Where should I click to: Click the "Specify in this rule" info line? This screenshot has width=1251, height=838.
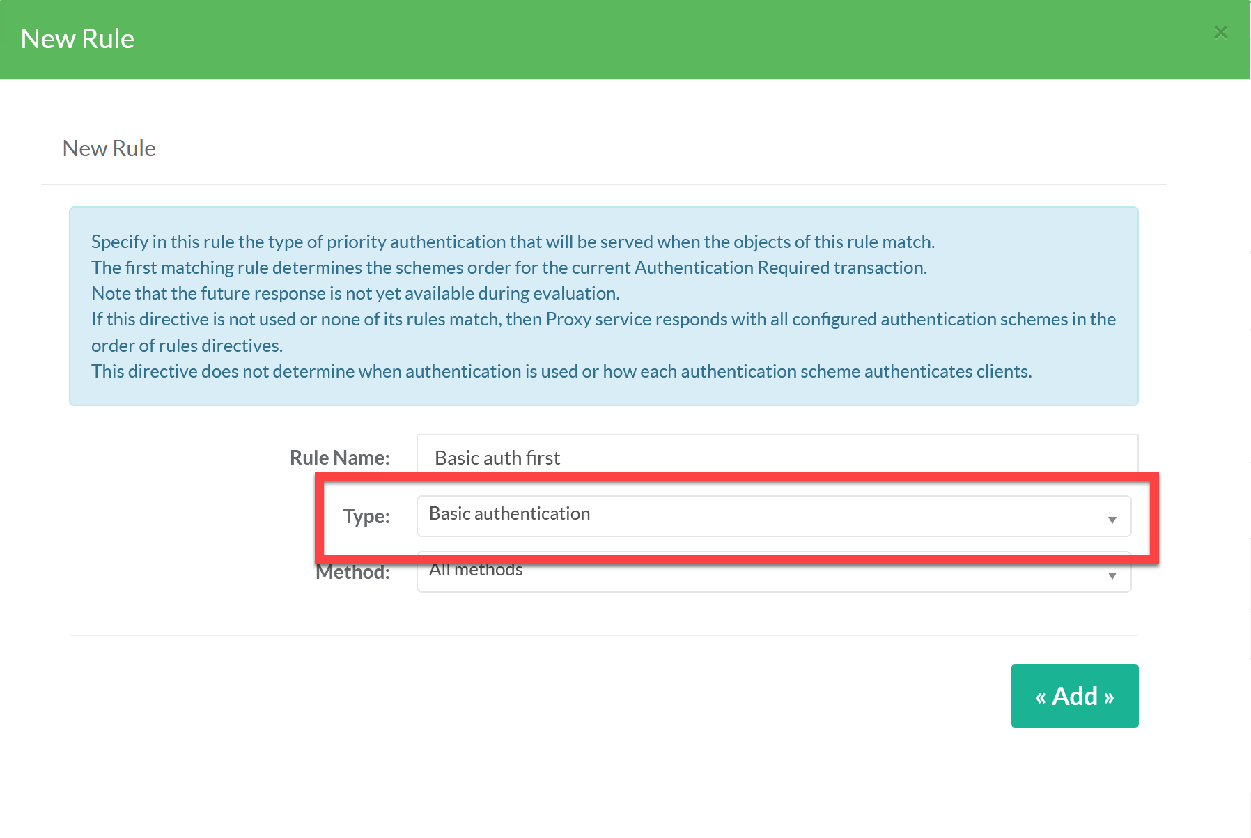tap(512, 242)
